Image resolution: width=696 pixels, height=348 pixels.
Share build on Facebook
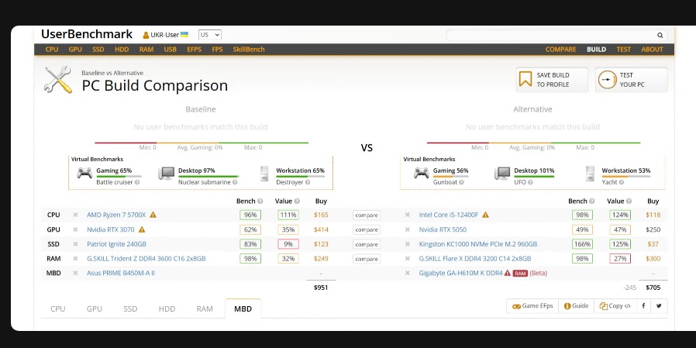tap(643, 306)
